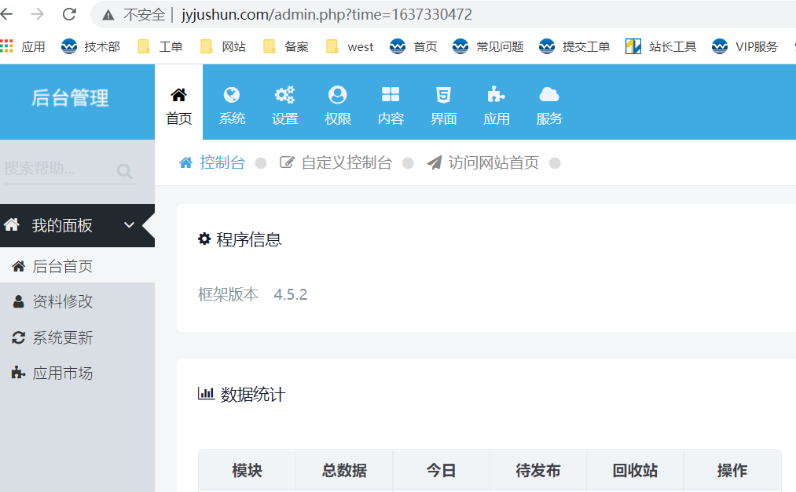Open the 站长工具 bookmark
Screen dimensions: 796x492
click(x=662, y=46)
